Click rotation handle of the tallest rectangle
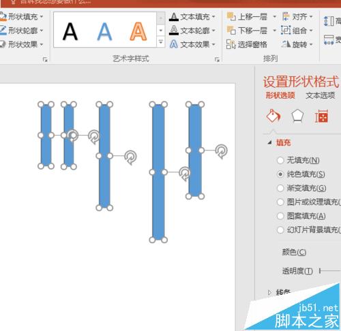This screenshot has width=341, height=331. click(x=185, y=174)
